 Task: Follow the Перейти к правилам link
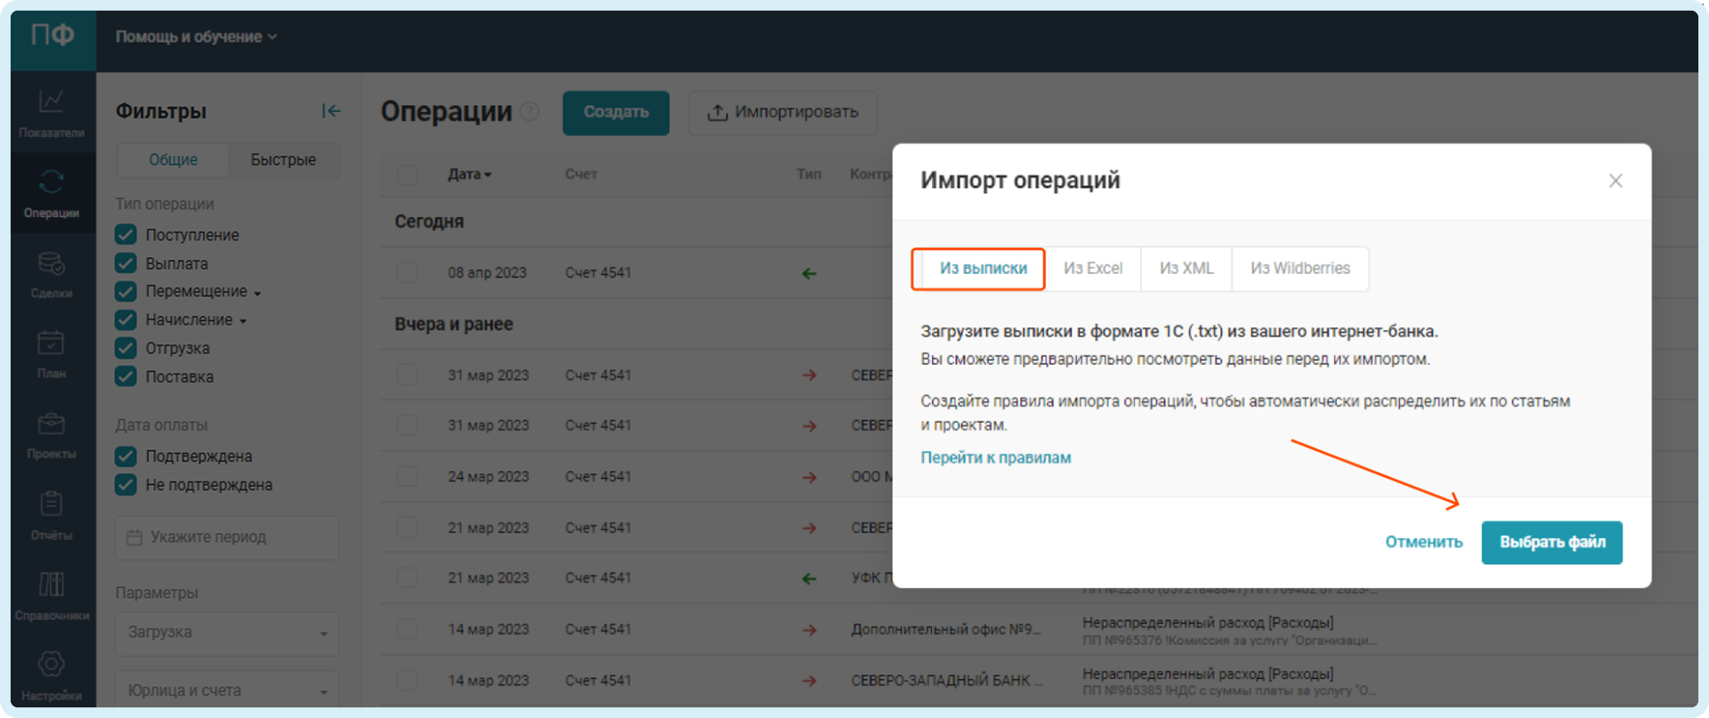point(995,457)
